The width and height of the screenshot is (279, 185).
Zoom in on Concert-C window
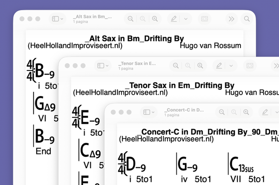click(246, 112)
